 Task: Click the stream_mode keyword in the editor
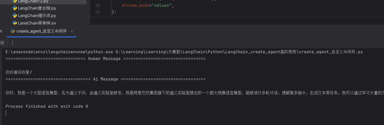click(x=135, y=5)
